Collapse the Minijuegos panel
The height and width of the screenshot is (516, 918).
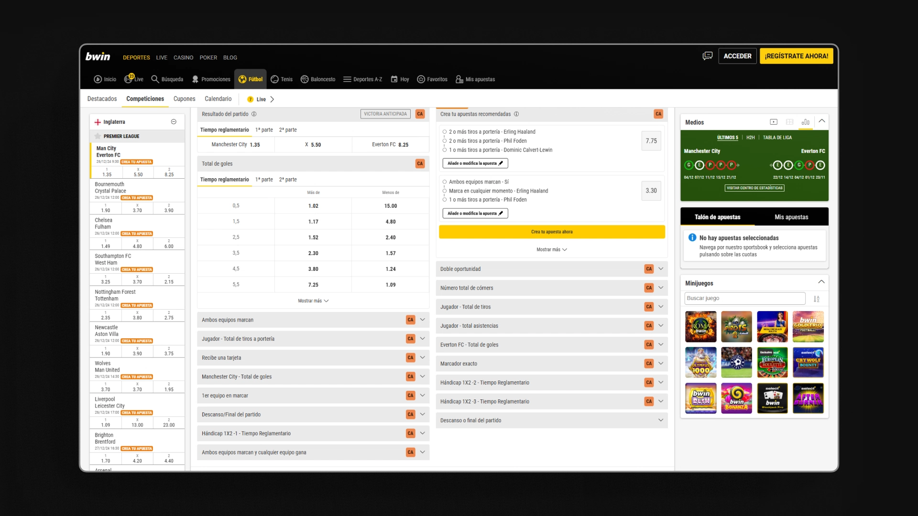coord(821,282)
